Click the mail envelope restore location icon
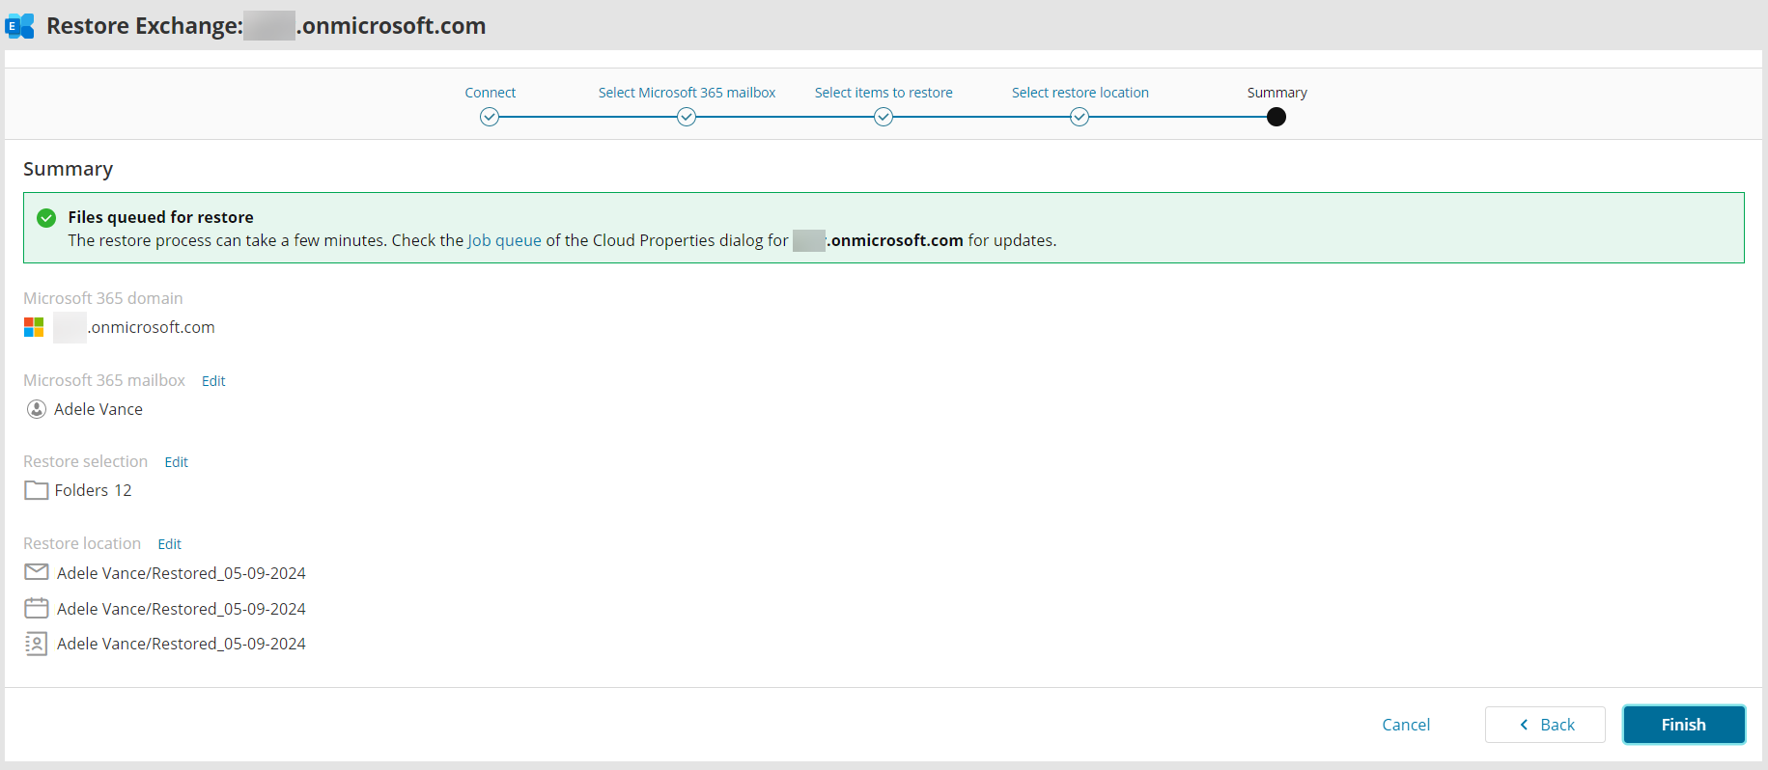The image size is (1768, 770). click(37, 572)
